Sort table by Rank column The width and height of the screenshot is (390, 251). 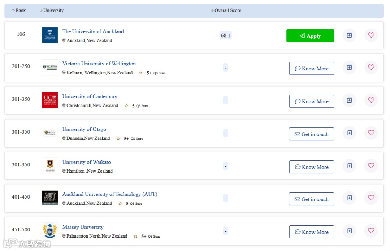coord(19,10)
